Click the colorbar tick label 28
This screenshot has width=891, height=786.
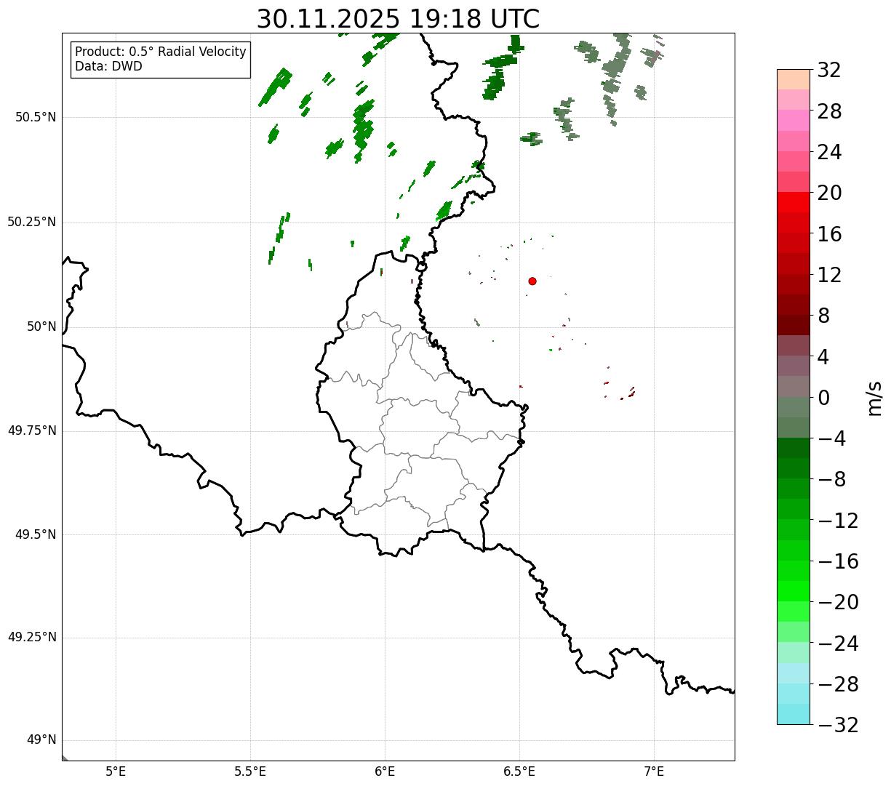(829, 111)
